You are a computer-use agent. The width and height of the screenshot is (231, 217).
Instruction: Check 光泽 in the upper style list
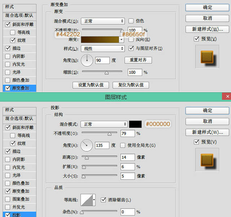pyautogui.click(x=8, y=72)
